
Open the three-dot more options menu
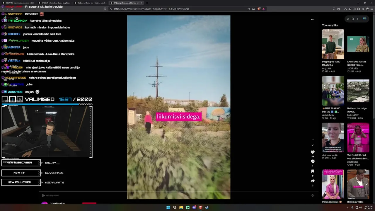(x=313, y=19)
